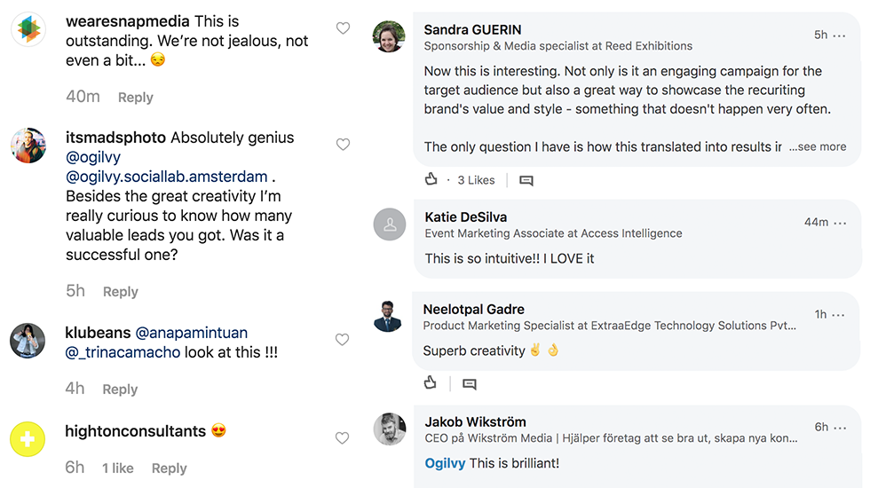The height and width of the screenshot is (488, 870).
Task: Expand Sandra's comment with see more
Action: pos(818,147)
